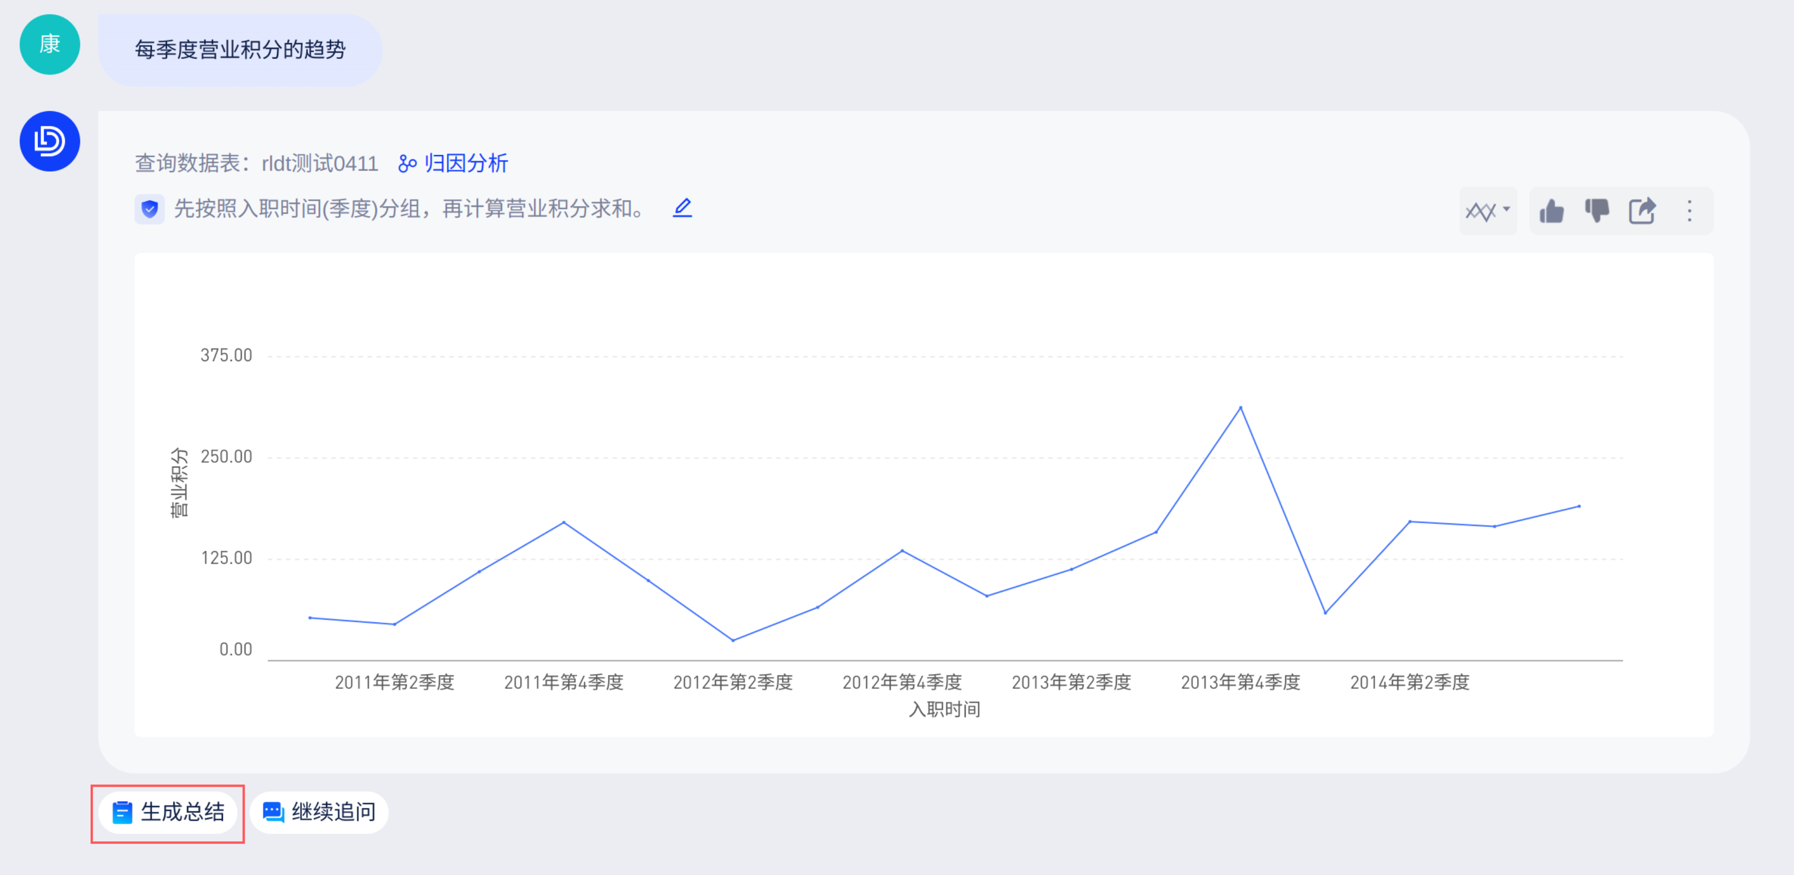Click the 入职时间 x-axis title

click(944, 709)
